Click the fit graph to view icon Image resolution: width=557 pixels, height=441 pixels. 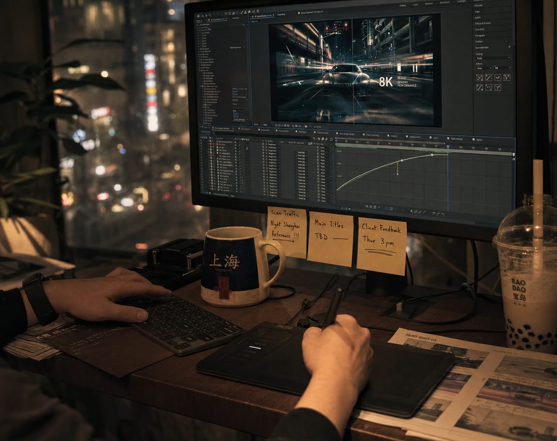tap(391, 208)
